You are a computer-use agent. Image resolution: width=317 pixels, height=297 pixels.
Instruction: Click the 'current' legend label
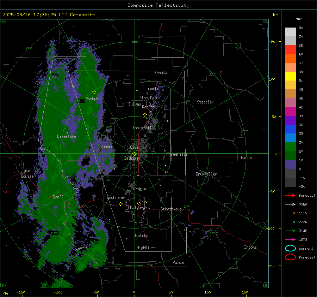coord(306,249)
